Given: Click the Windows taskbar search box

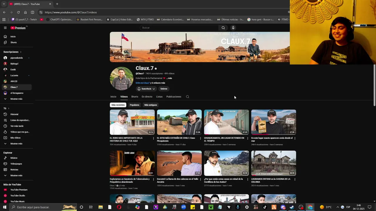Looking at the screenshot, I should 43,207.
